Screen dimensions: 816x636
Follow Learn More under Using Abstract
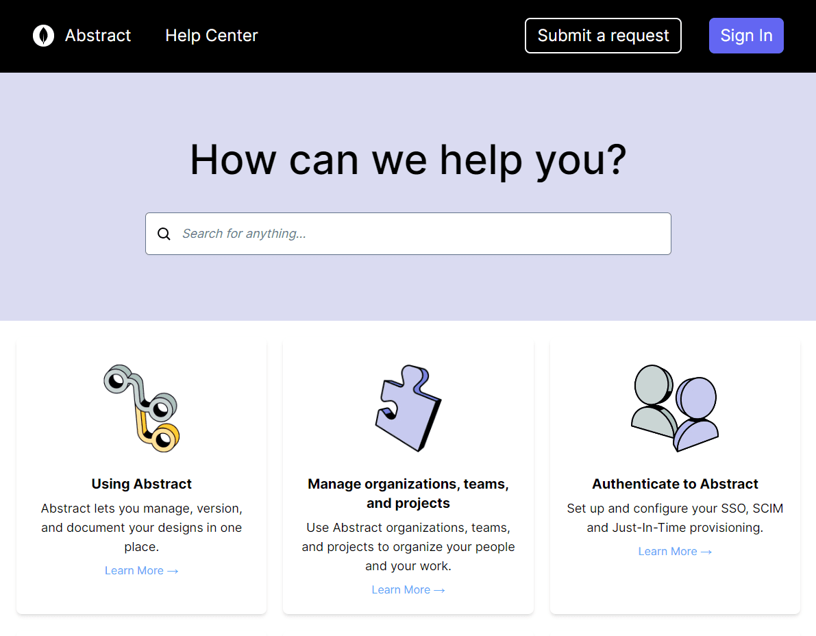pyautogui.click(x=142, y=570)
